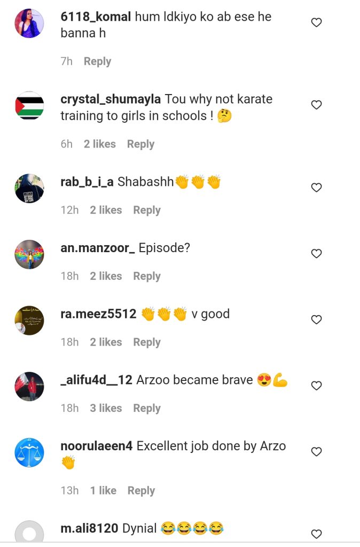360x547 pixels.
Task: Reply to 6118_komal's comment
Action: coord(97,61)
